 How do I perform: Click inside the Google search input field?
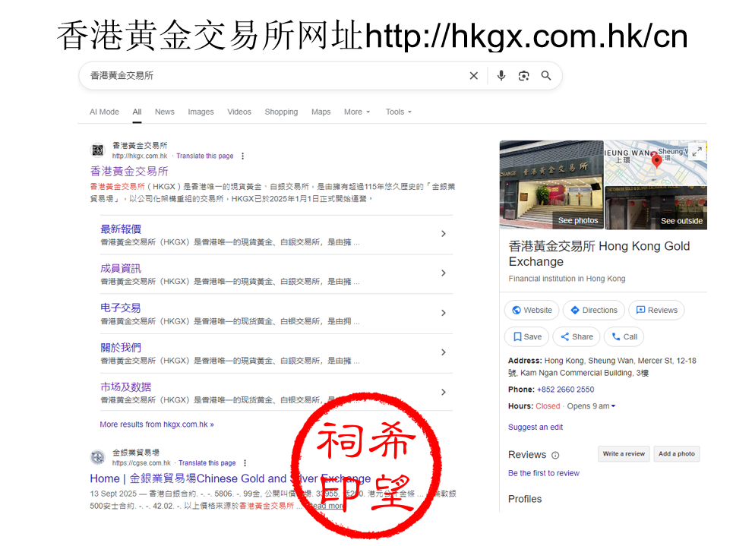[273, 76]
